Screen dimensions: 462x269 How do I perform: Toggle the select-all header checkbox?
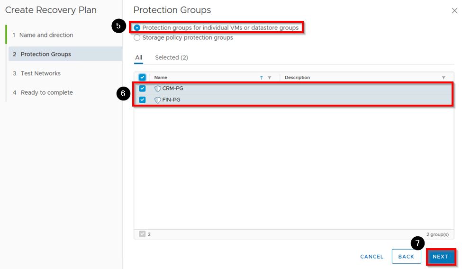tap(142, 77)
